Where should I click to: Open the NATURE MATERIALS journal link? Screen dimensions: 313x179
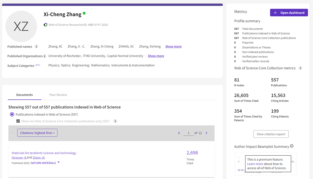43,163
